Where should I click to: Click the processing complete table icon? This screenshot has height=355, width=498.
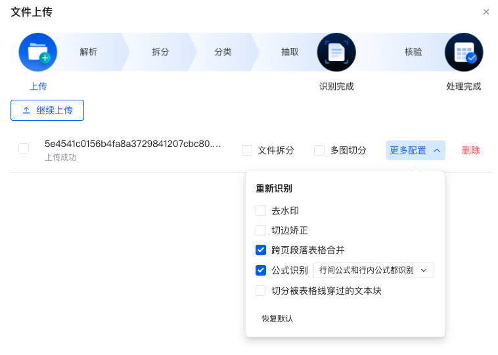(464, 52)
